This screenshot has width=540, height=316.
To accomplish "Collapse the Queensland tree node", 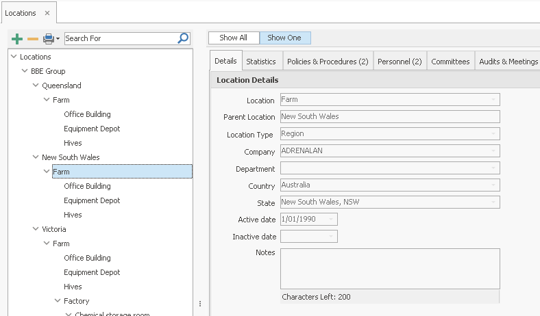I will click(36, 85).
